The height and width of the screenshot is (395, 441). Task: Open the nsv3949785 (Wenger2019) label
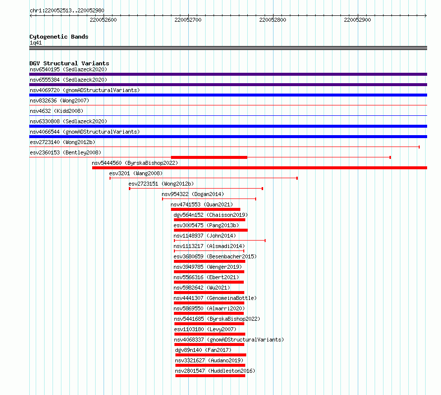(x=208, y=267)
